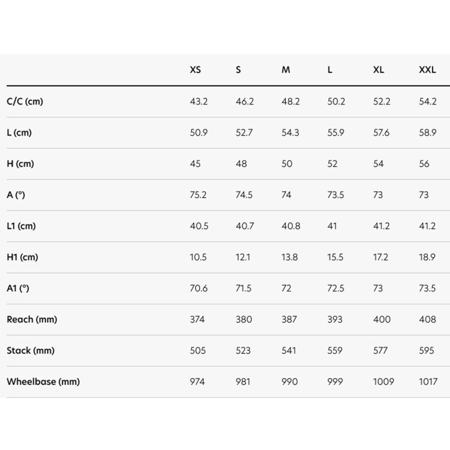This screenshot has width=450, height=450.
Task: Click the 541 stack value
Action: [289, 350]
